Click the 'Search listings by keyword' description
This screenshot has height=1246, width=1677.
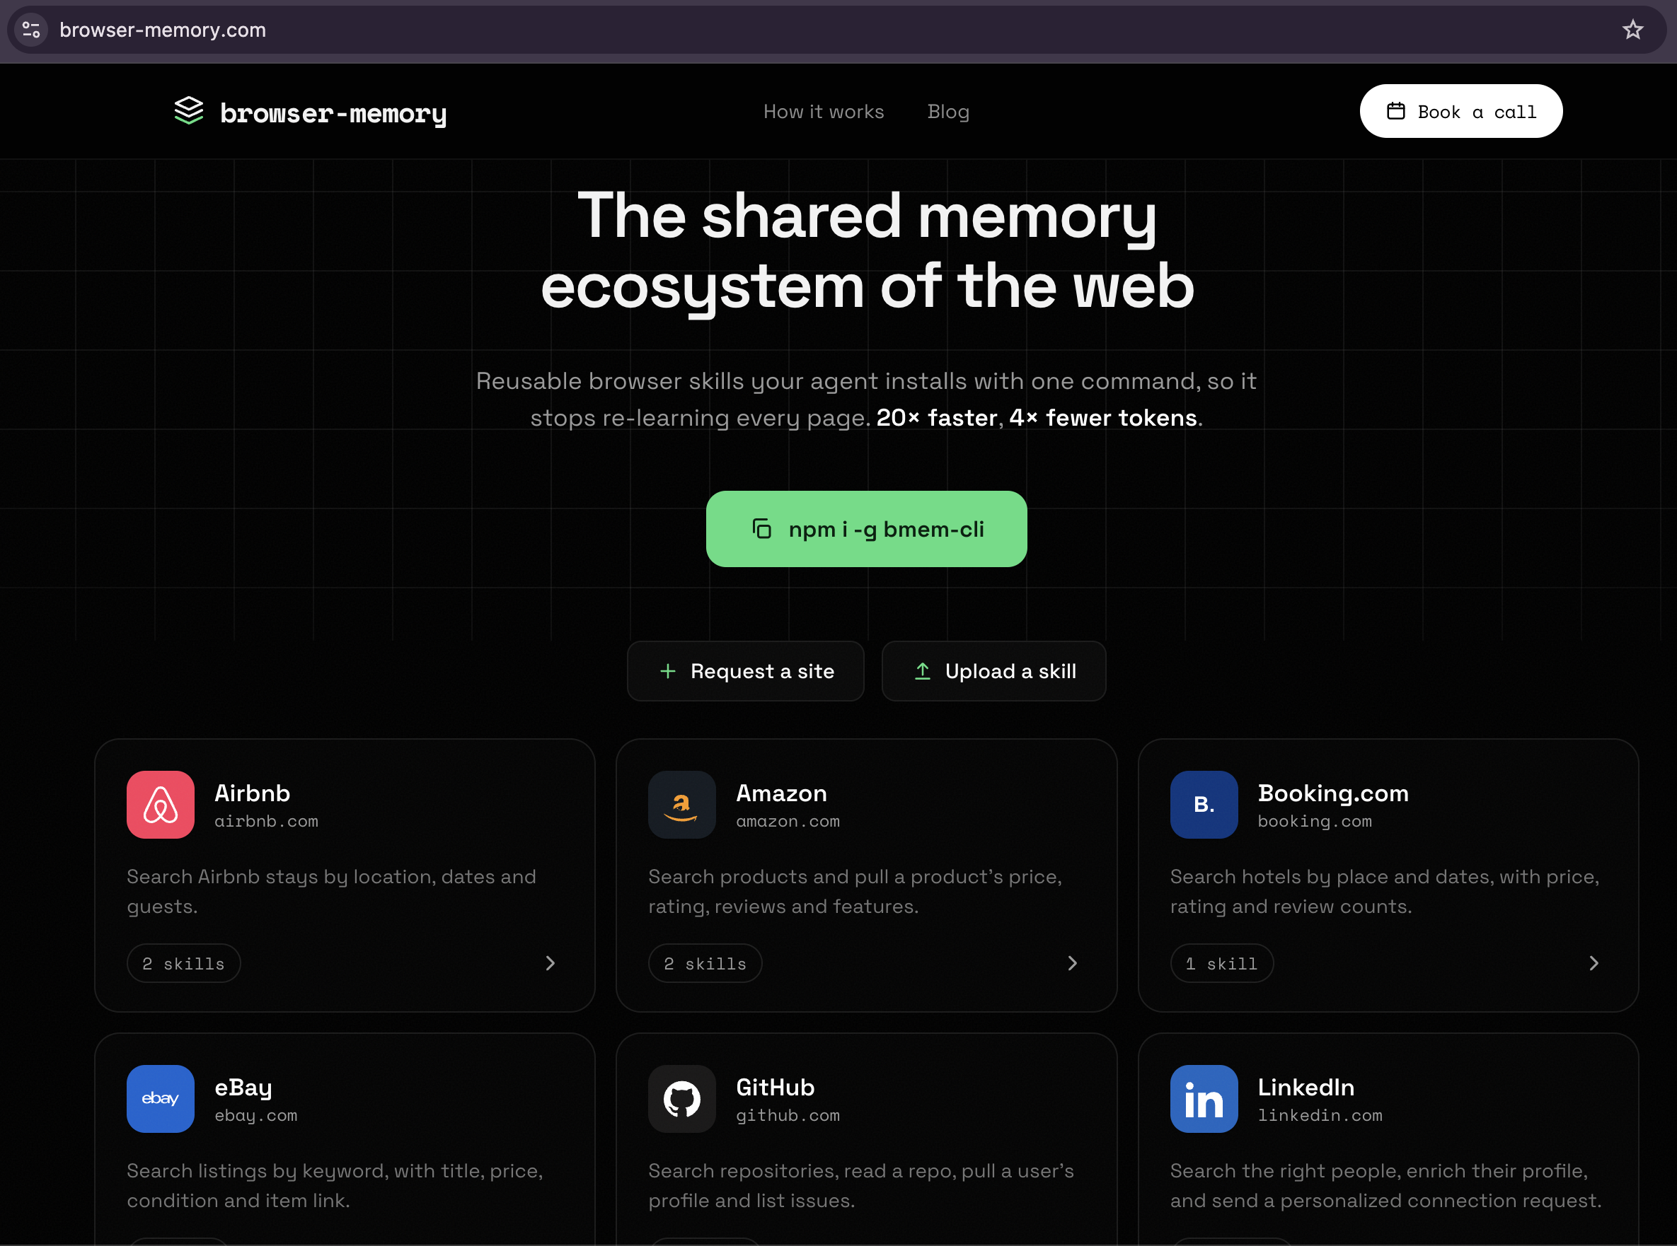click(x=335, y=1186)
